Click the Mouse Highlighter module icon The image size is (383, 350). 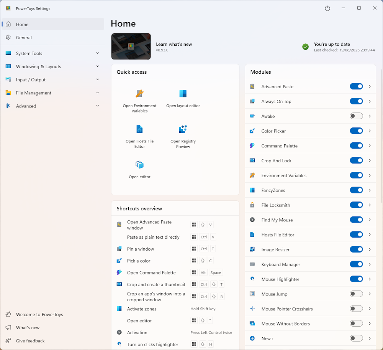click(x=252, y=279)
